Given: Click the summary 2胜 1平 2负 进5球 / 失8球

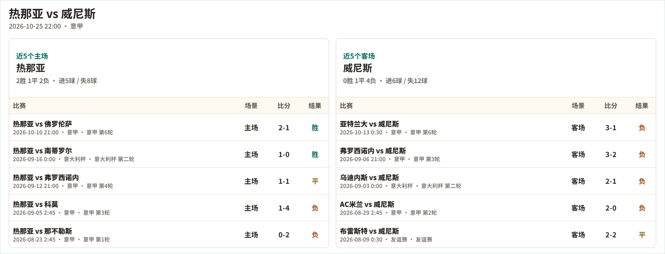Looking at the screenshot, I should click(56, 81).
